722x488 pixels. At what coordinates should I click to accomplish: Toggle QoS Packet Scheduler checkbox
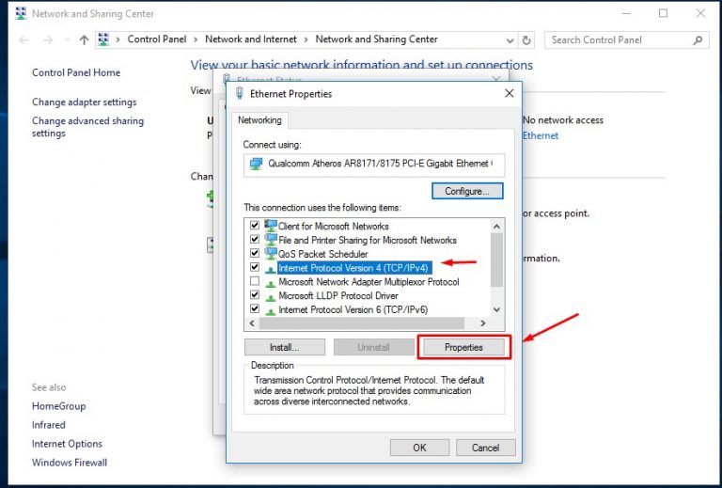[x=255, y=253]
